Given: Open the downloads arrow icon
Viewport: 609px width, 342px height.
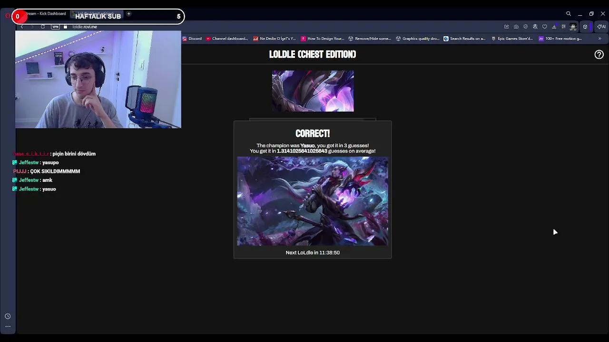Looking at the screenshot, I should click(x=554, y=27).
